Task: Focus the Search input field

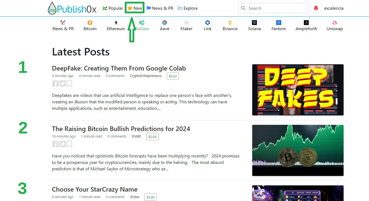Action: point(273,8)
